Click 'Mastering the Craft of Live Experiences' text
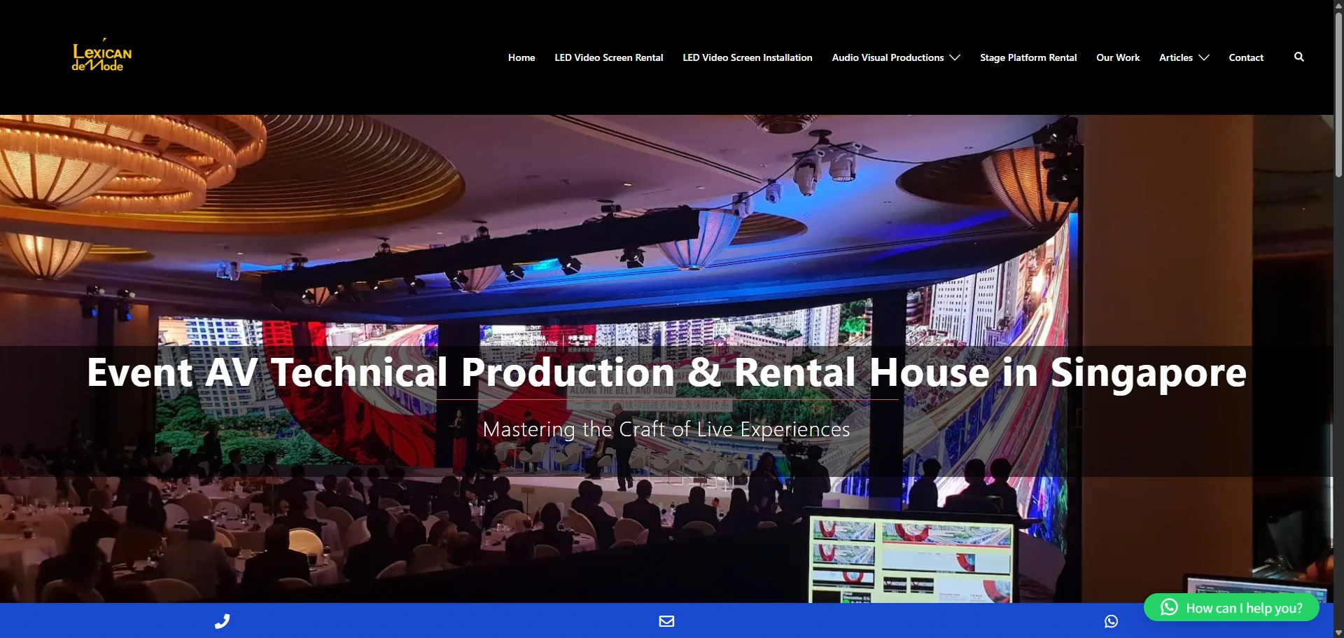Image resolution: width=1344 pixels, height=638 pixels. (666, 429)
